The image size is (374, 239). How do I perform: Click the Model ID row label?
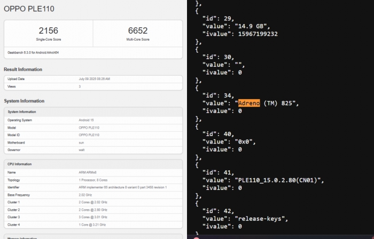click(13, 135)
